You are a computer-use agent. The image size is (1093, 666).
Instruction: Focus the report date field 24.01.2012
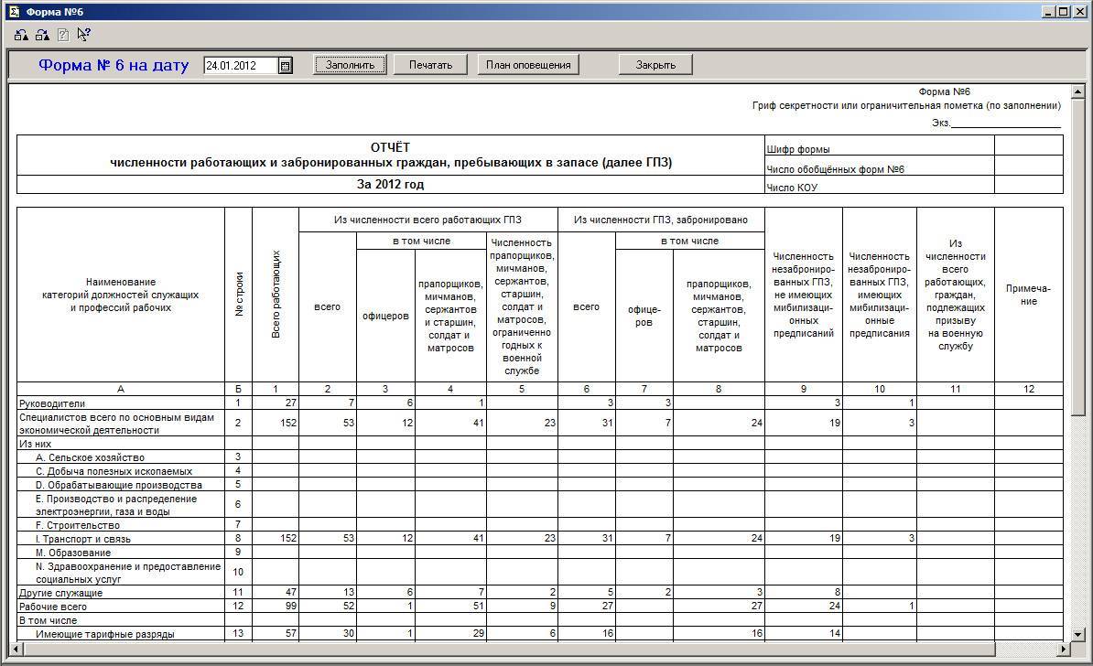tap(241, 66)
